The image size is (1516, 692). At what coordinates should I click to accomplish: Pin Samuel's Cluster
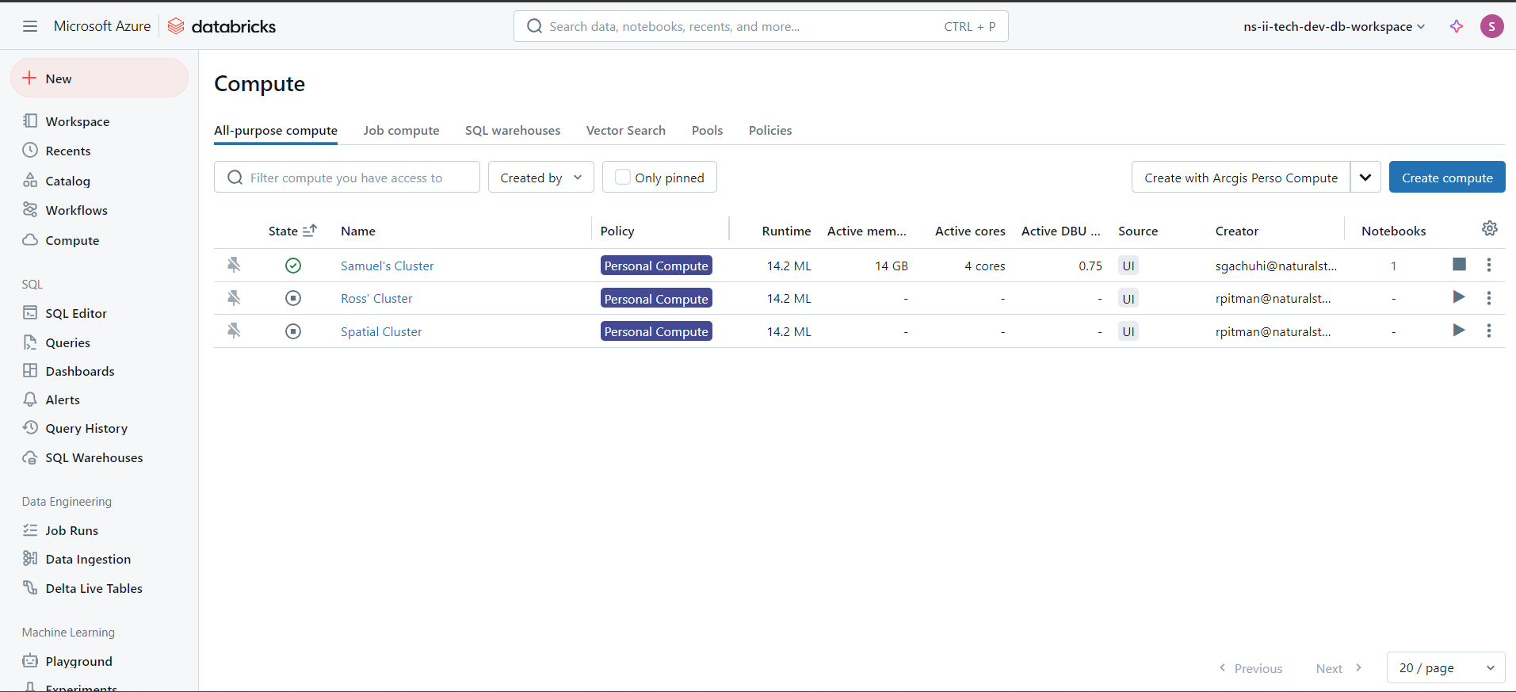click(x=234, y=265)
